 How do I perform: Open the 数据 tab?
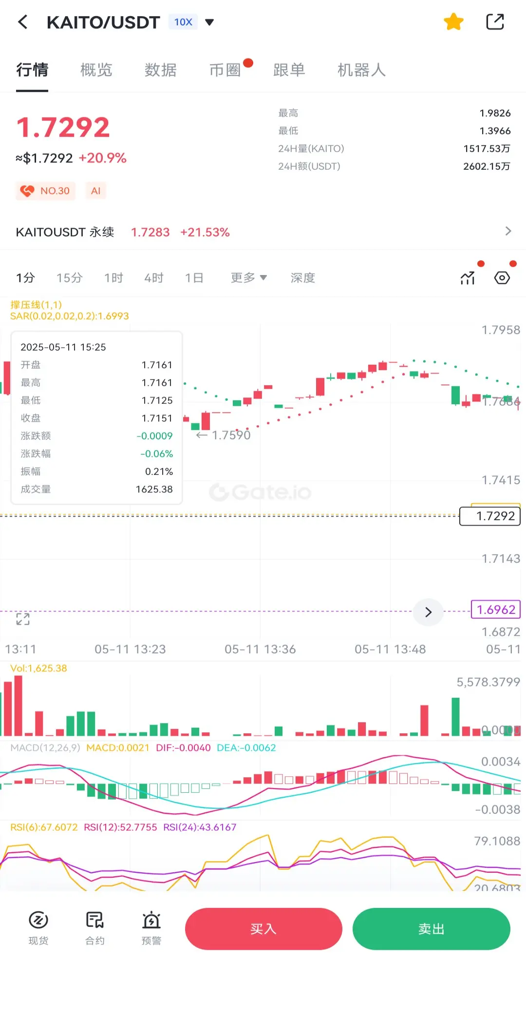click(x=161, y=70)
